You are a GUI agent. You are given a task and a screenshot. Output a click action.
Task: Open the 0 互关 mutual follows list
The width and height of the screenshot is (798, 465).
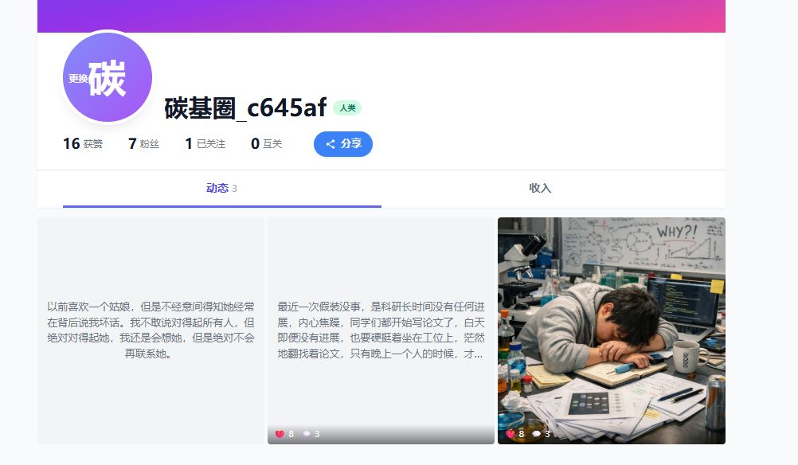point(266,144)
